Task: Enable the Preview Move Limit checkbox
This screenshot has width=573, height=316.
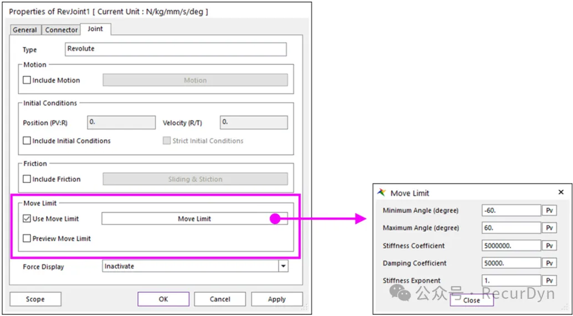Action: 27,239
